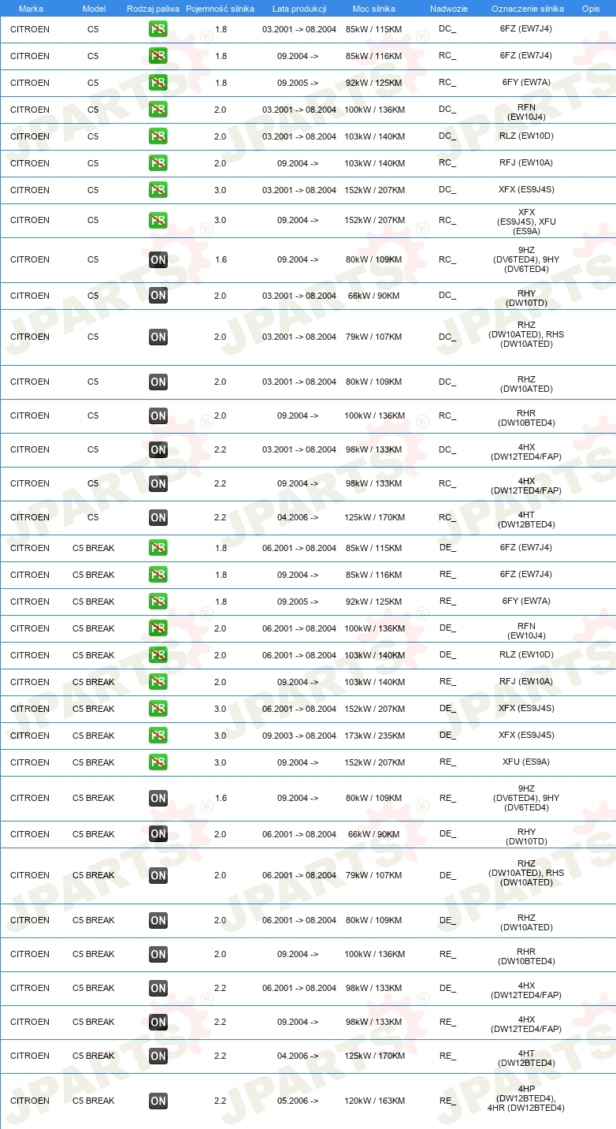Click the PB icon in the C5 BREAK 115KM DE_ row
The image size is (616, 1129).
(158, 548)
